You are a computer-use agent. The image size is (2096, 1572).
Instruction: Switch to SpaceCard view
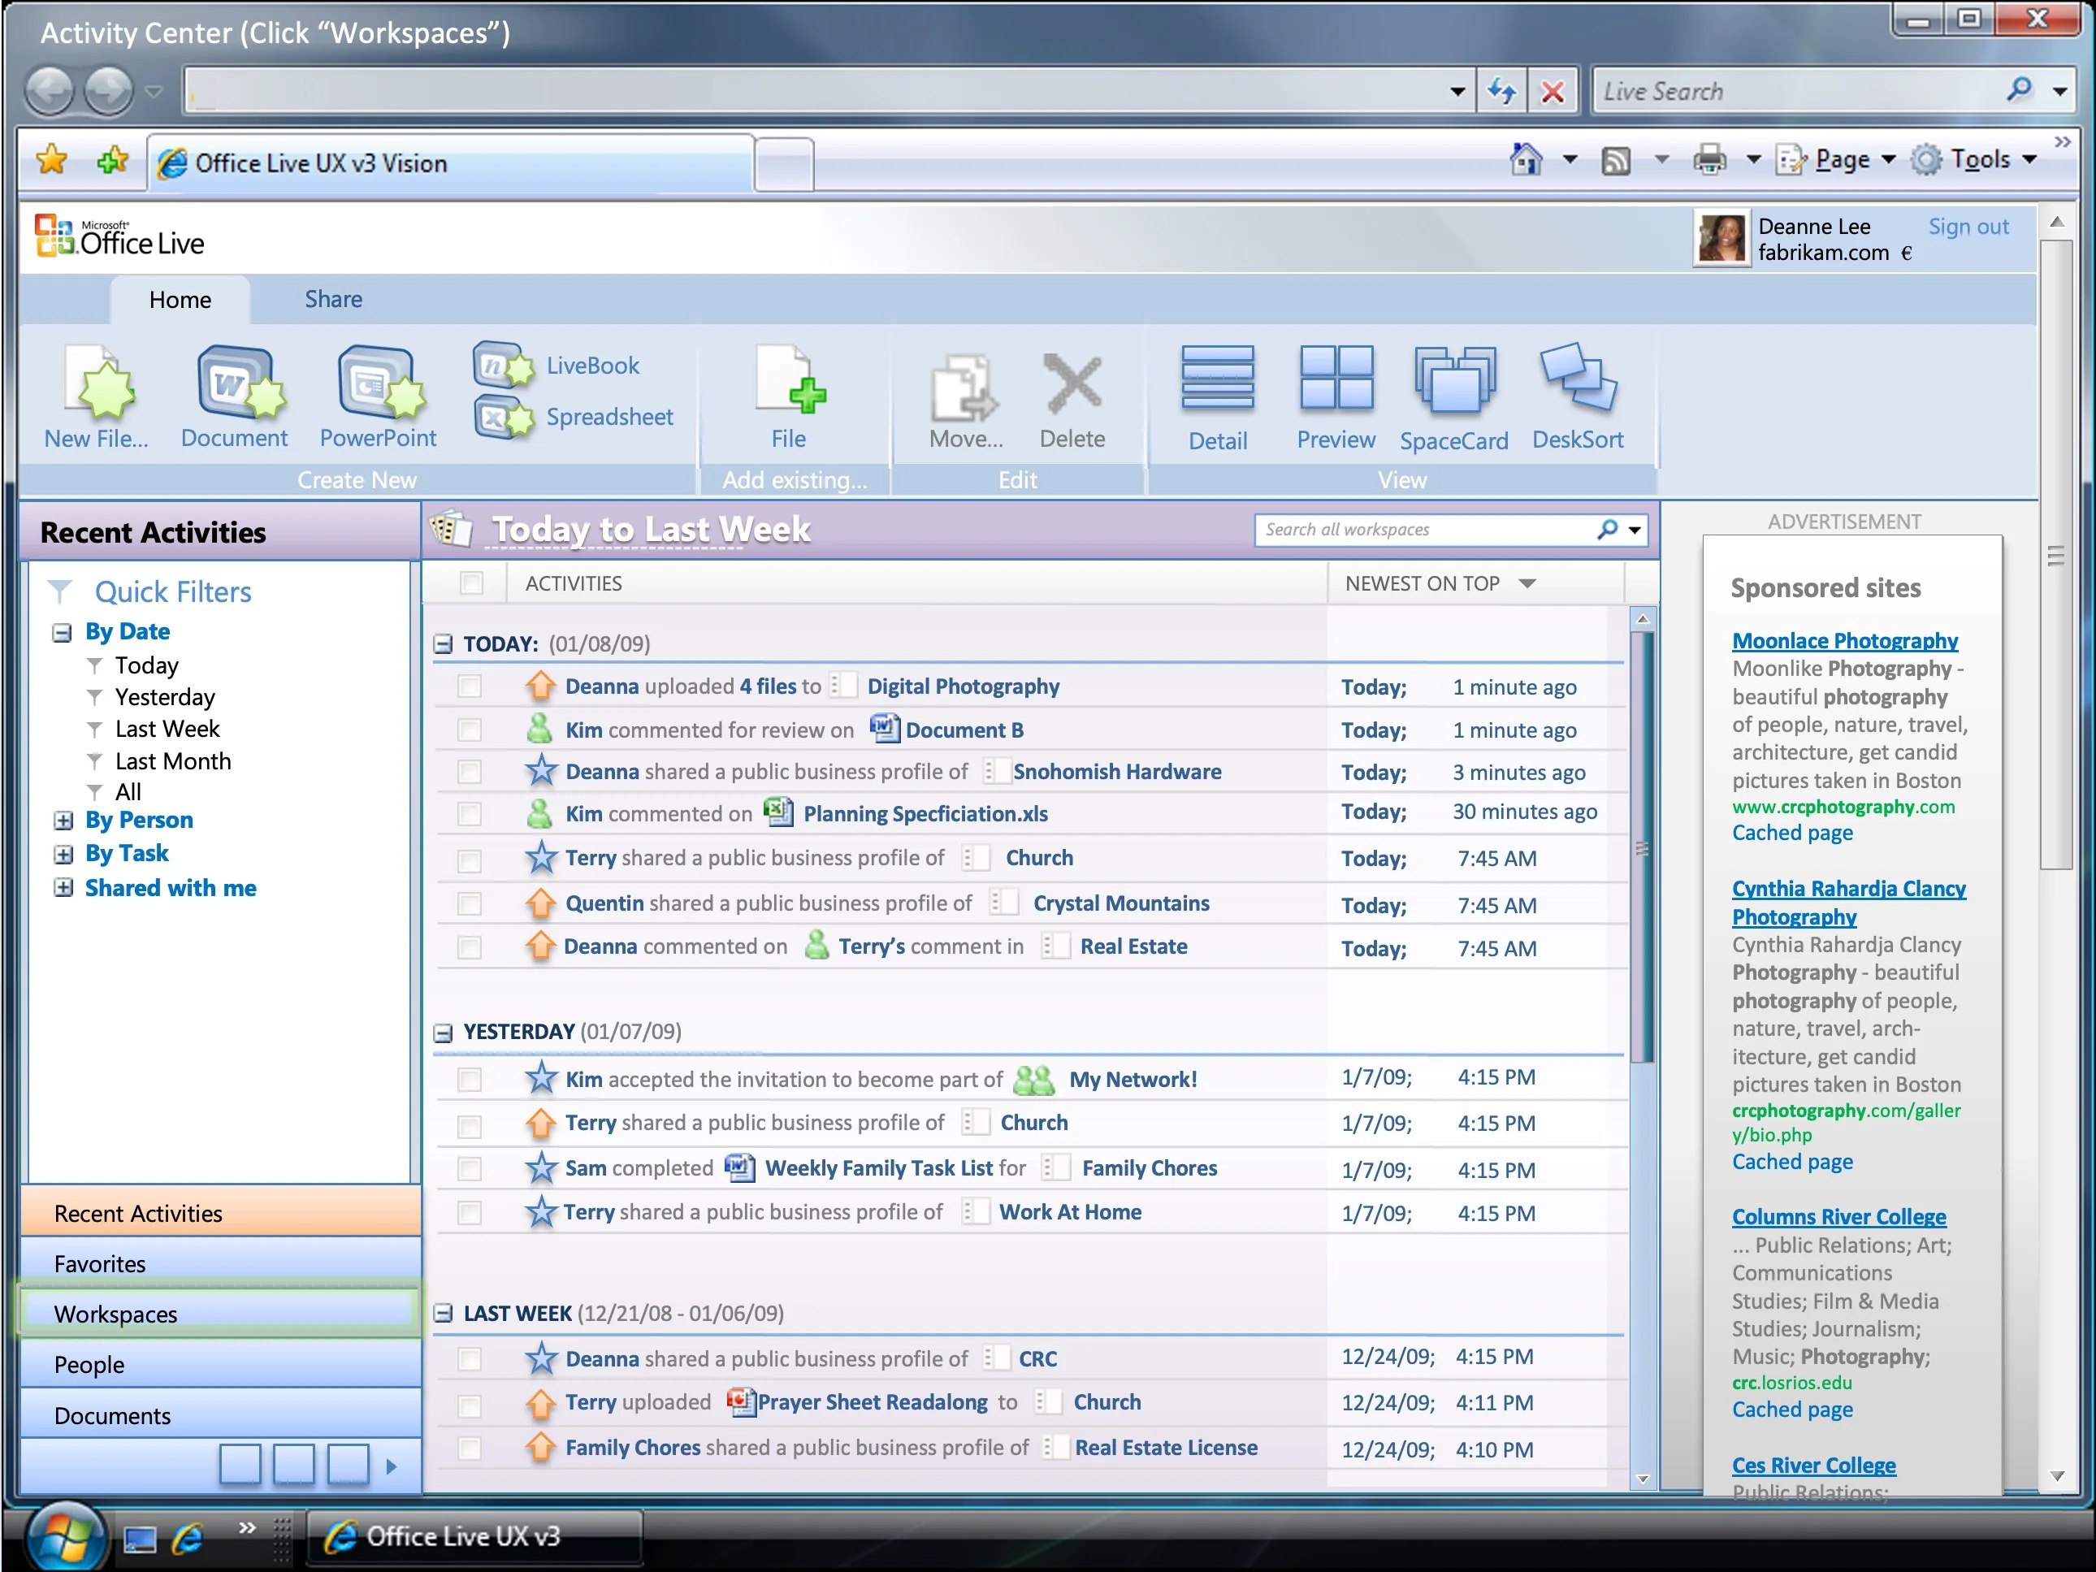coord(1454,381)
